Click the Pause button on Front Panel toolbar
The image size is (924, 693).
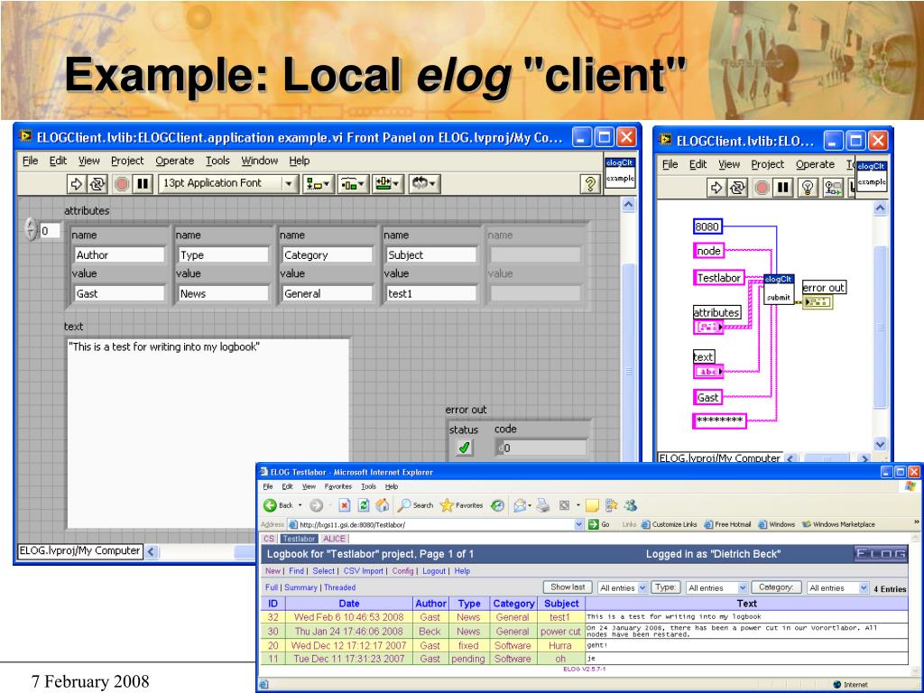143,183
